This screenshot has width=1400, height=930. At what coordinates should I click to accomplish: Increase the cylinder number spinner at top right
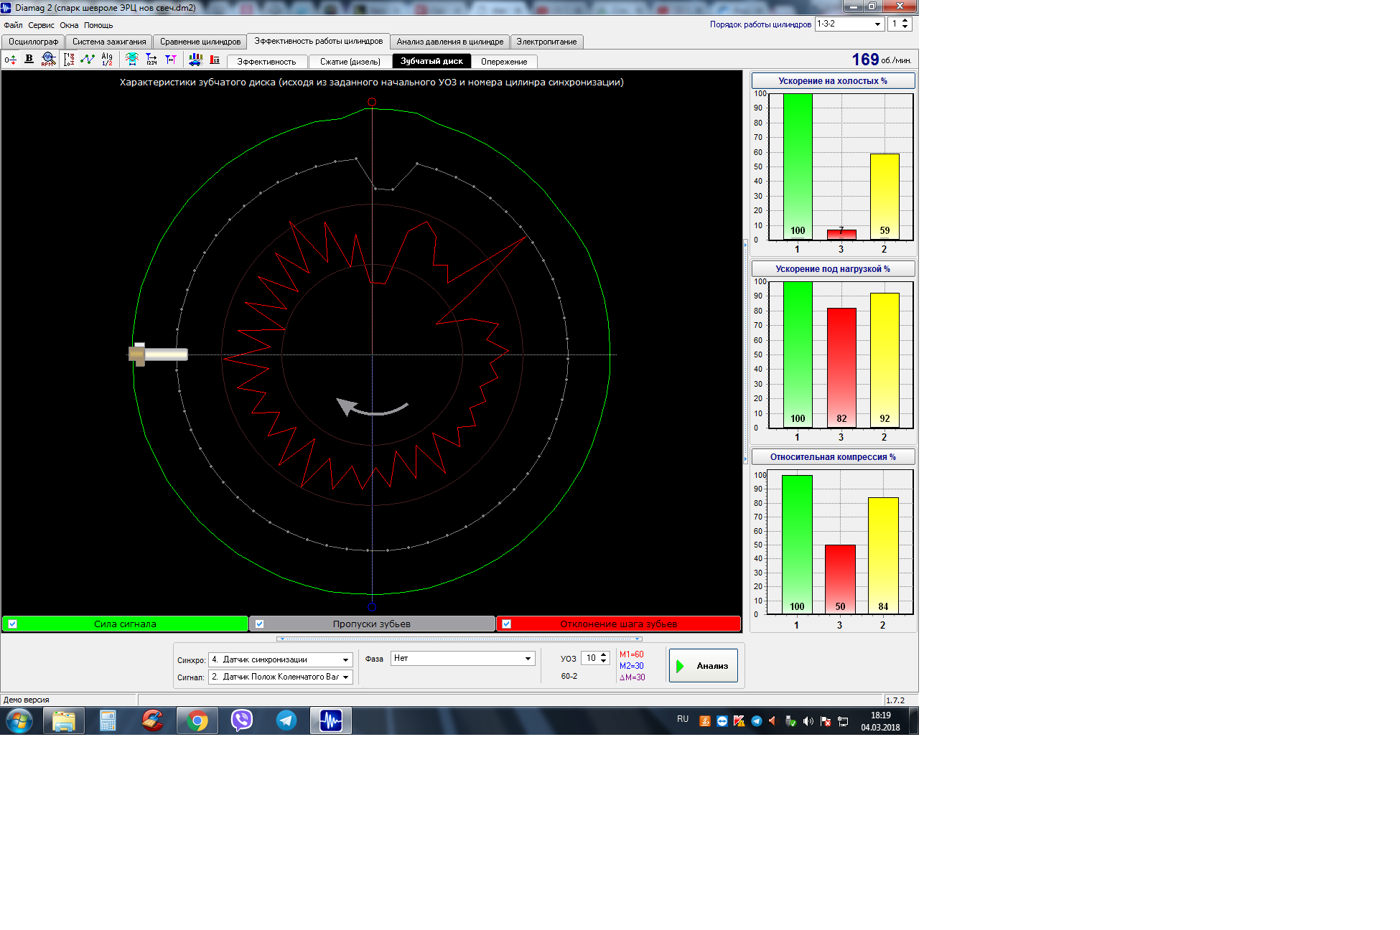coord(905,20)
